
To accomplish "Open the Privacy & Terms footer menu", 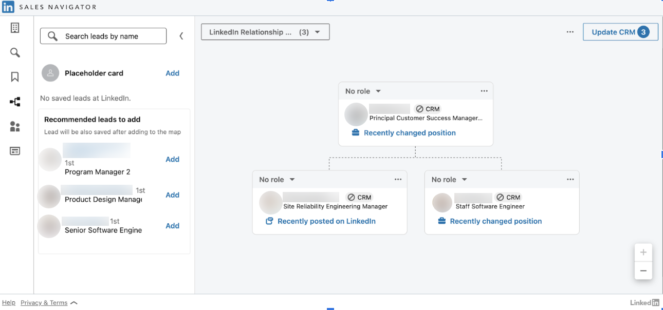I will click(x=49, y=303).
